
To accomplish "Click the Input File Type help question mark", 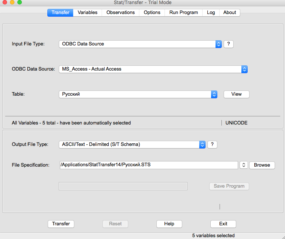I will (x=228, y=44).
